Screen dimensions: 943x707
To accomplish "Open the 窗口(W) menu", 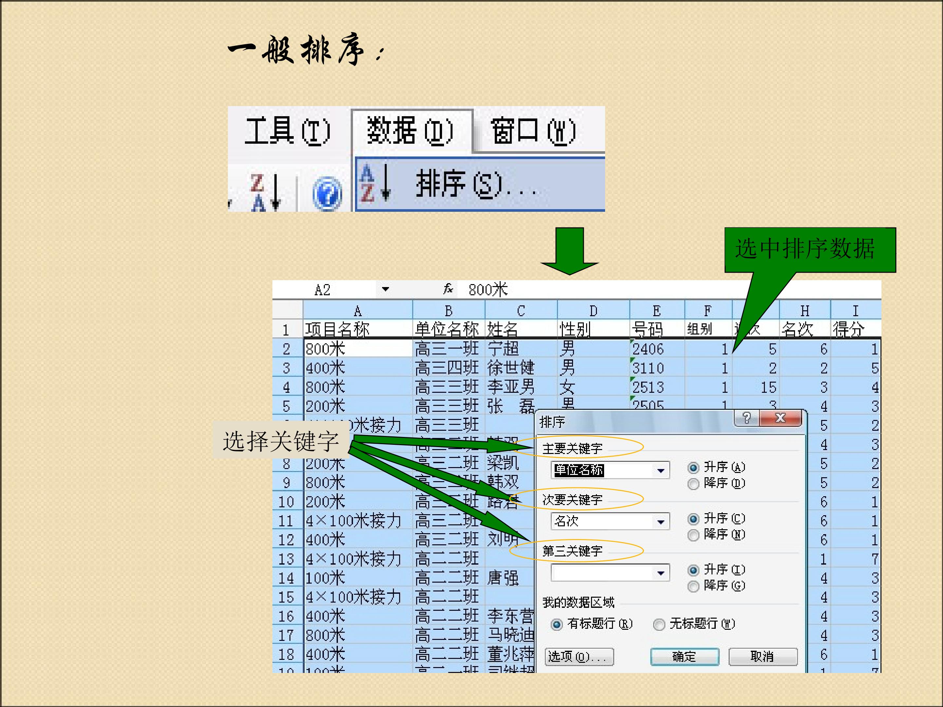I will pyautogui.click(x=532, y=131).
